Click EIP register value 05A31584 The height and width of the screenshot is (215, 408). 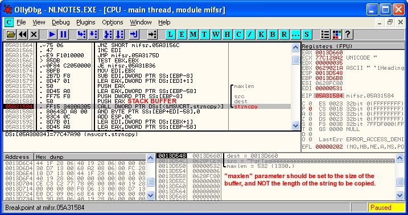click(x=329, y=96)
